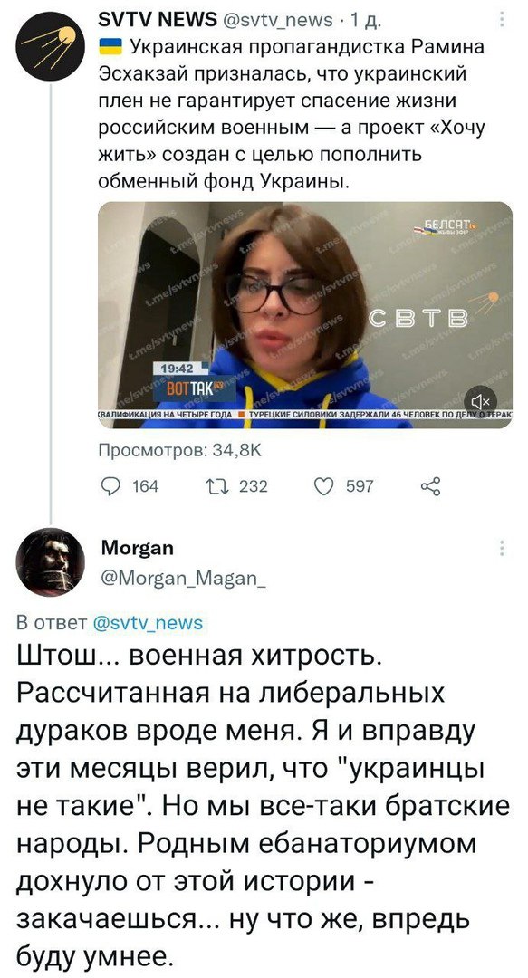Share the tweet via share icon
Image resolution: width=528 pixels, height=978 pixels.
click(x=430, y=486)
